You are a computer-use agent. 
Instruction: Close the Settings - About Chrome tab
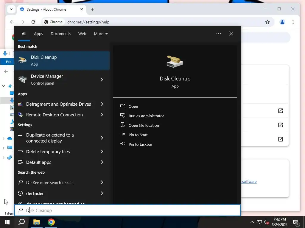pyautogui.click(x=82, y=9)
